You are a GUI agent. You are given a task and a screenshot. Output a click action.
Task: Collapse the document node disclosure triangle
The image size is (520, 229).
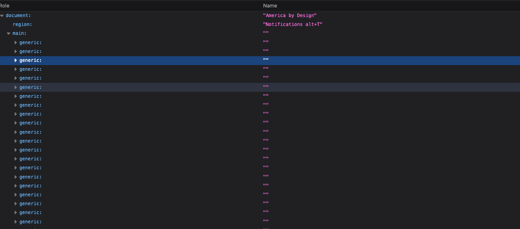(2, 16)
